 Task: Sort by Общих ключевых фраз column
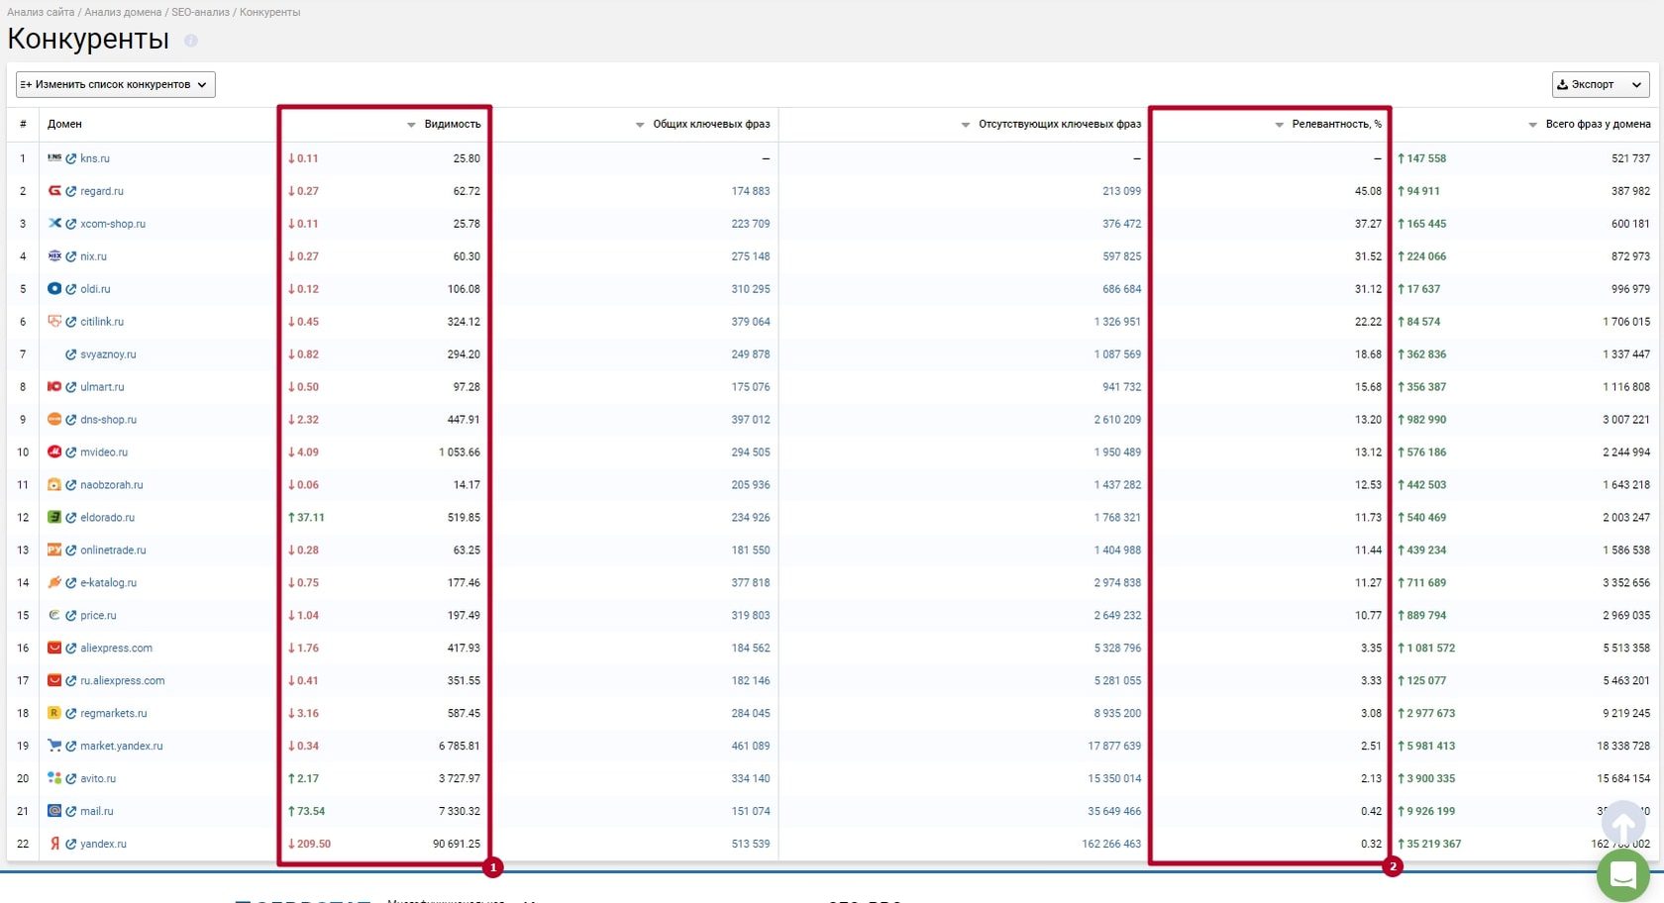point(702,124)
